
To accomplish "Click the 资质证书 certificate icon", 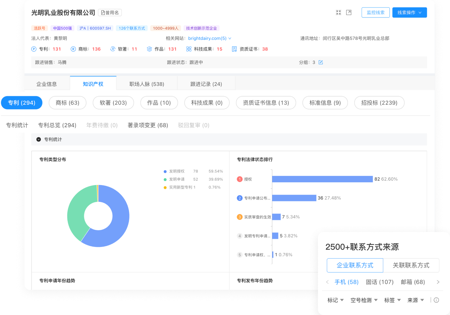I will 234,49.
